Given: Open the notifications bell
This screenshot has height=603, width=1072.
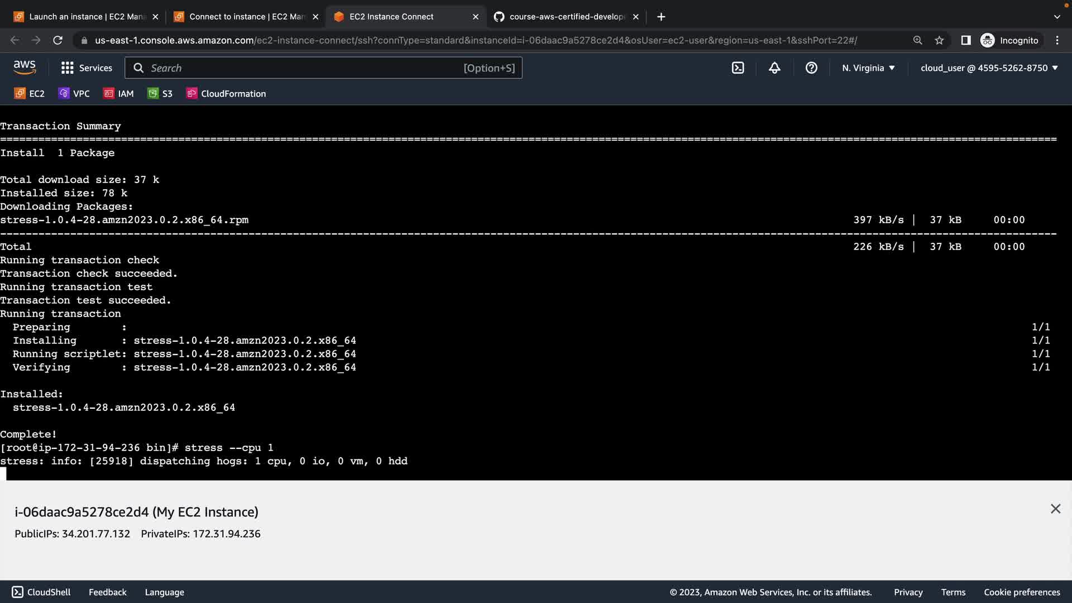Looking at the screenshot, I should click(774, 68).
